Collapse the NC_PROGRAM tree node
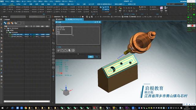The image size is (196, 110). coord(5,28)
